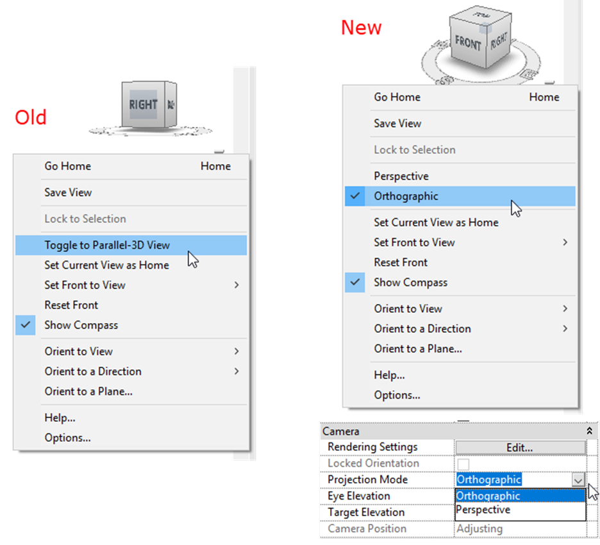Toggle Show Compass in the old menu

pos(81,325)
